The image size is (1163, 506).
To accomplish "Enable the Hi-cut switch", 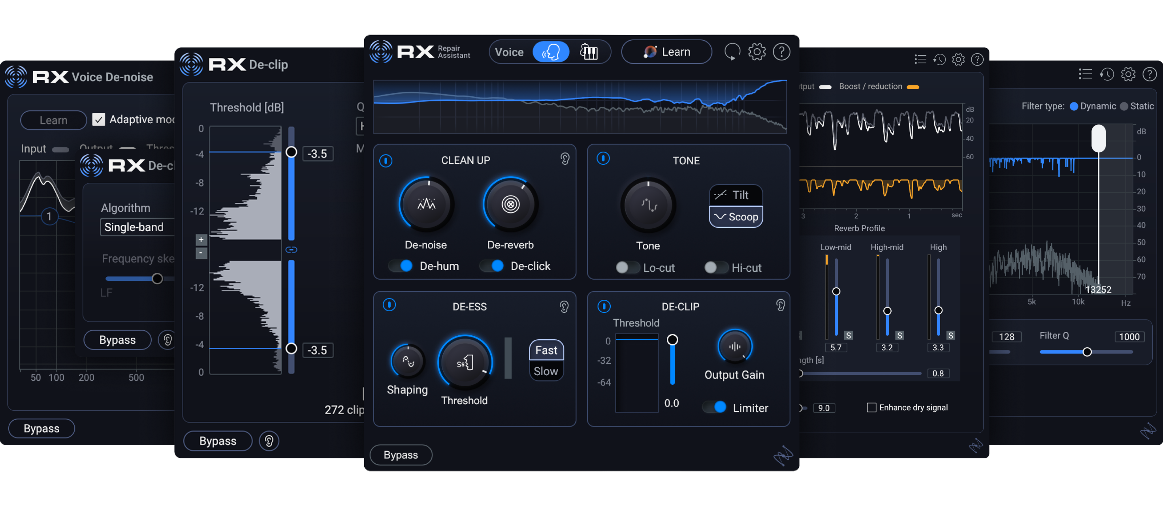I will [716, 268].
